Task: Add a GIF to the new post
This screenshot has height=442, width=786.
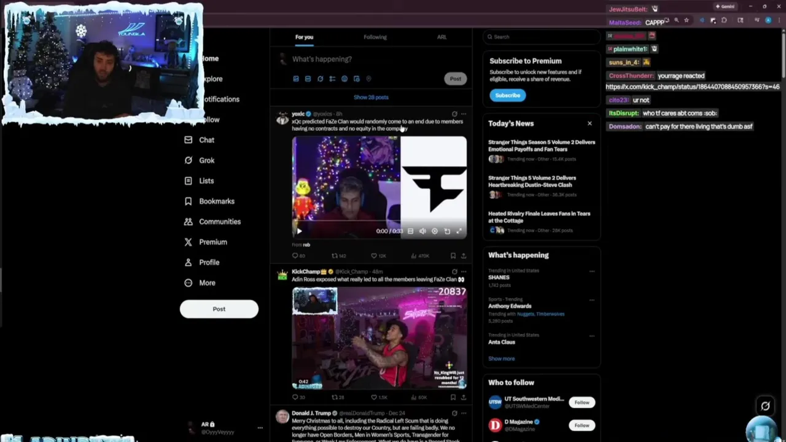Action: point(308,79)
